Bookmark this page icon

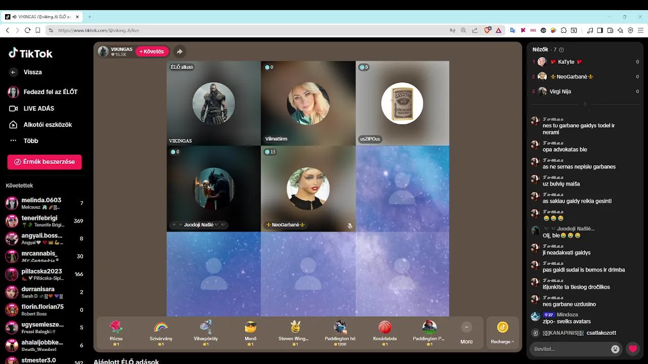[x=38, y=30]
